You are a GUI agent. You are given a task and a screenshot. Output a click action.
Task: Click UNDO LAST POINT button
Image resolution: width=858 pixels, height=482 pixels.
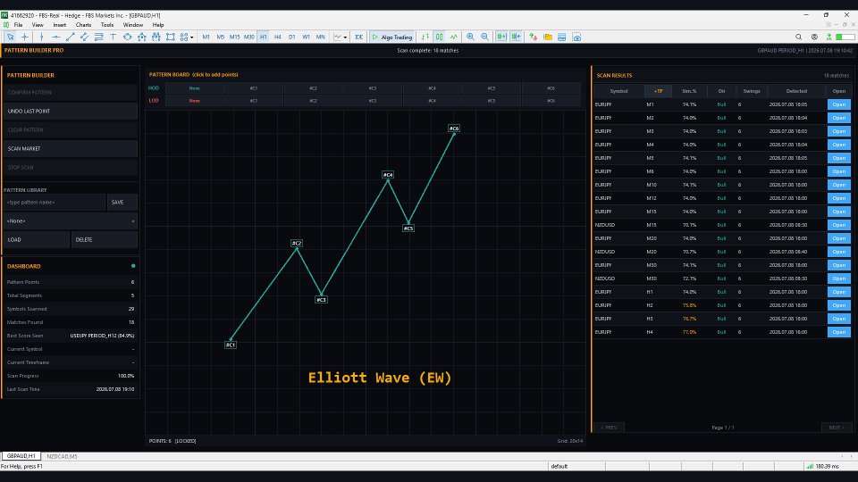[70, 111]
